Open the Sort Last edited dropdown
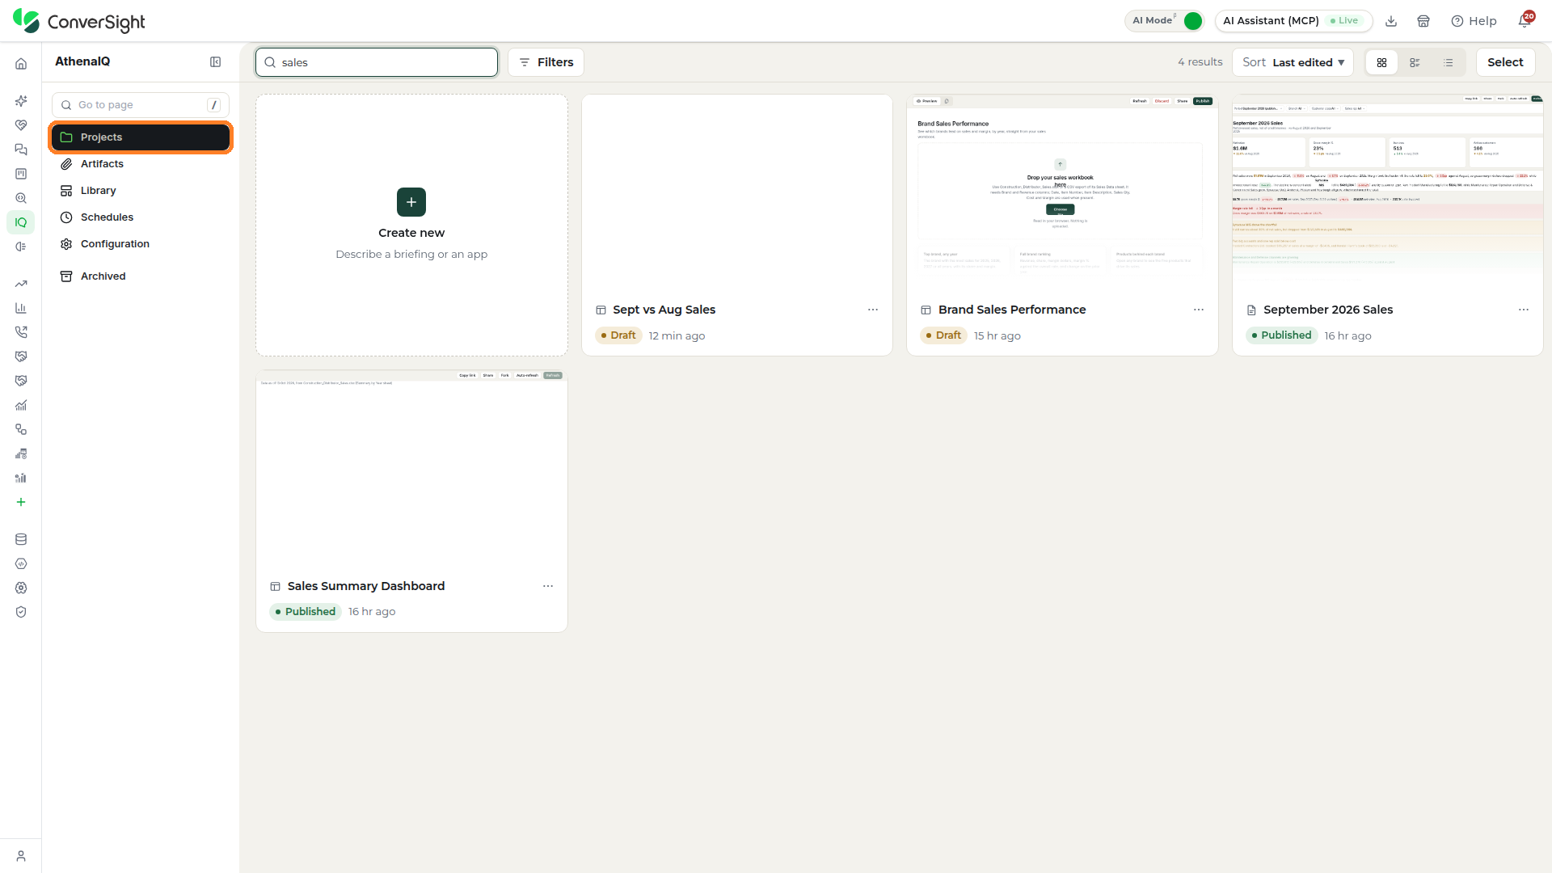 1293,62
